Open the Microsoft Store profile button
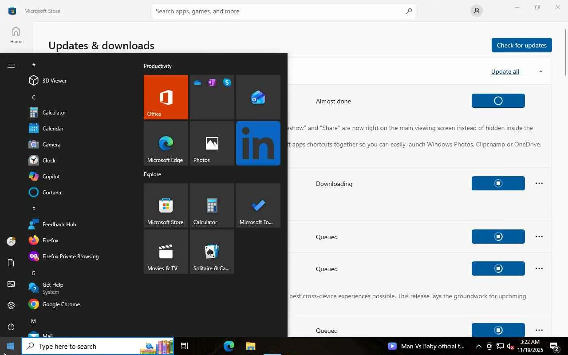This screenshot has width=568, height=355. pos(477,11)
